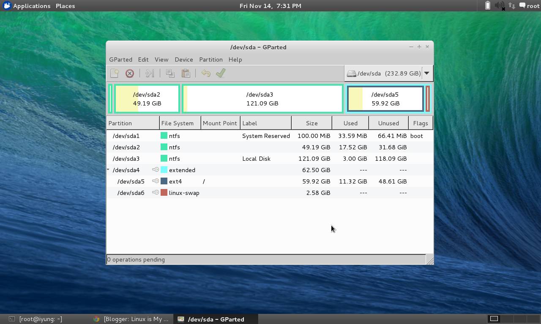Select the /dev/sda5 ext4 row
The image size is (541, 324).
pyautogui.click(x=270, y=181)
